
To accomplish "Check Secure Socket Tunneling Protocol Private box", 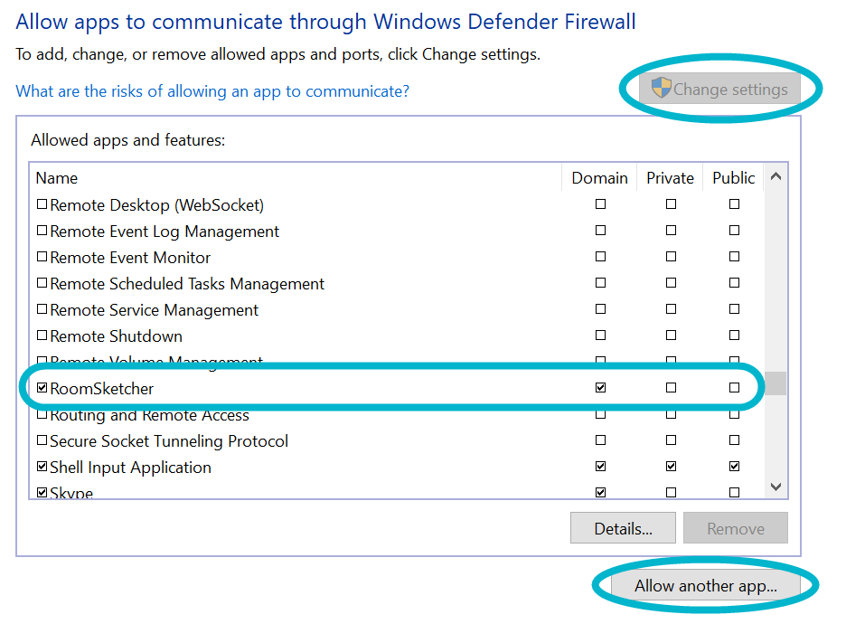I will point(671,441).
